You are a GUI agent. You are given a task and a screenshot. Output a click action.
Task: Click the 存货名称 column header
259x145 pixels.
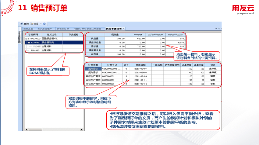[52, 35]
